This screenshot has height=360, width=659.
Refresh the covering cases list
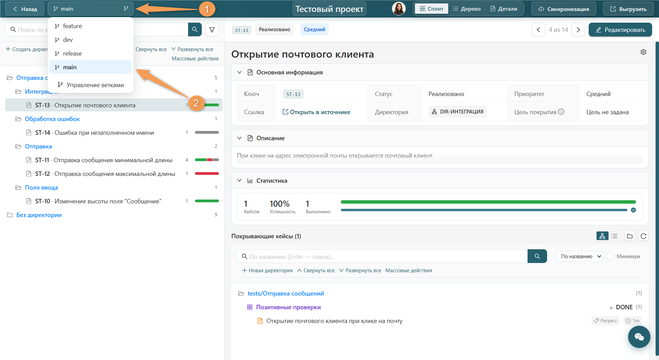tap(644, 236)
